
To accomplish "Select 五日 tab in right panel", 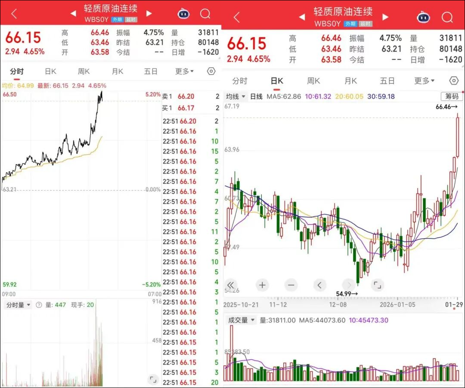I will tap(387, 81).
